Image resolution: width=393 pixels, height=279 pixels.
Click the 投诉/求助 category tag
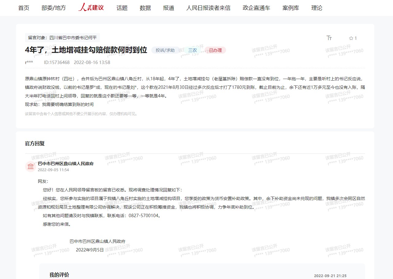coord(165,50)
